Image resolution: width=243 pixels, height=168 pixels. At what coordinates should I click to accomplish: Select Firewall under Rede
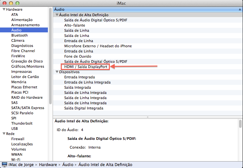point(18,139)
